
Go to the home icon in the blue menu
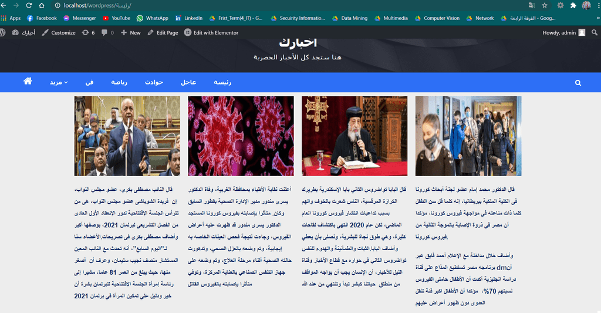coord(28,81)
